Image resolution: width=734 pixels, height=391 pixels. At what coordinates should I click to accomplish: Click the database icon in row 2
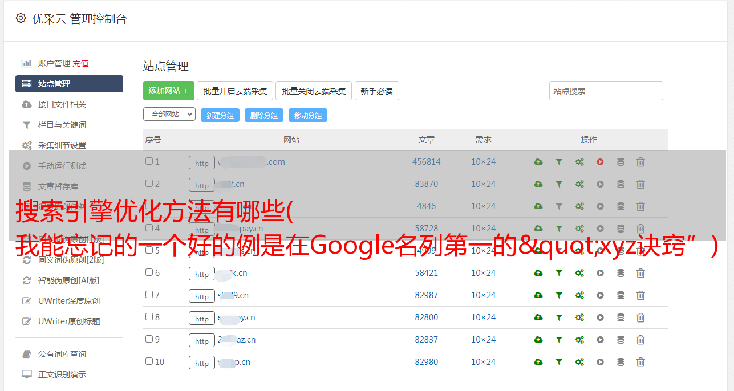pyautogui.click(x=621, y=184)
